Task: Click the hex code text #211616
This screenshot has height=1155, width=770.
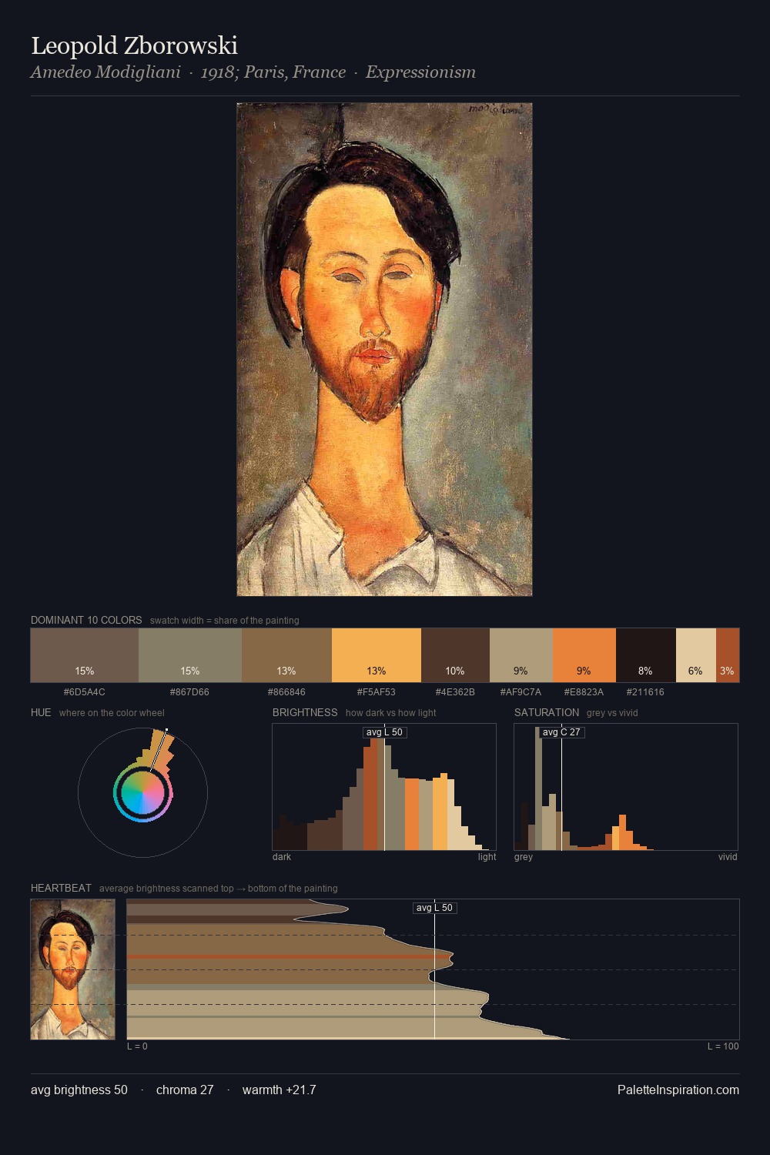Action: [x=645, y=692]
